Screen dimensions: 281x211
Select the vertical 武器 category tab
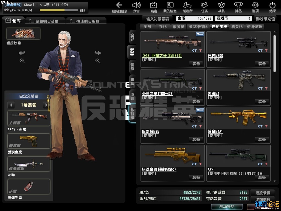(132, 52)
